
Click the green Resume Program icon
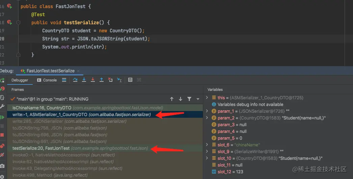(2, 117)
